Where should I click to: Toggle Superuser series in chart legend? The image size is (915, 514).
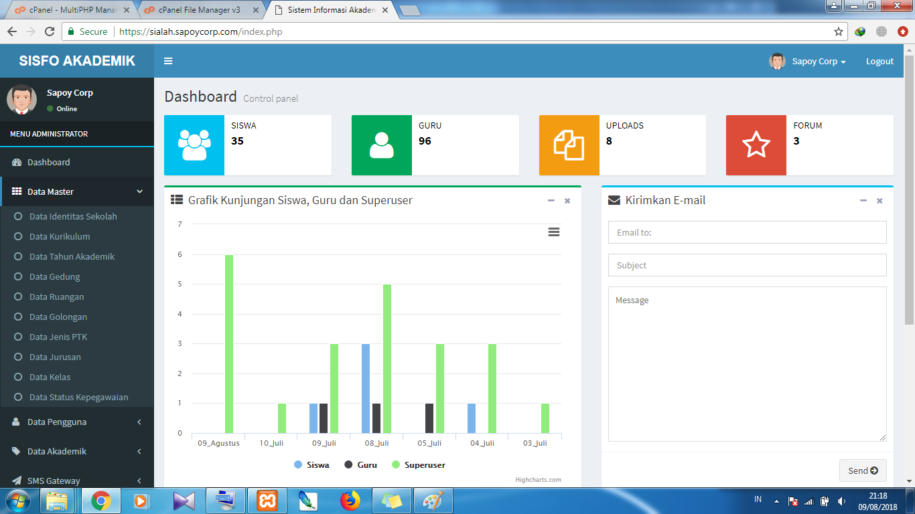[419, 464]
